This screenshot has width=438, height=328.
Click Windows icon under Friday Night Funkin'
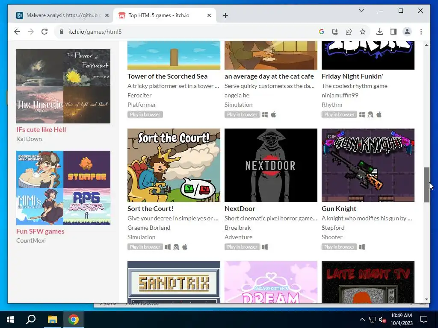(x=362, y=114)
